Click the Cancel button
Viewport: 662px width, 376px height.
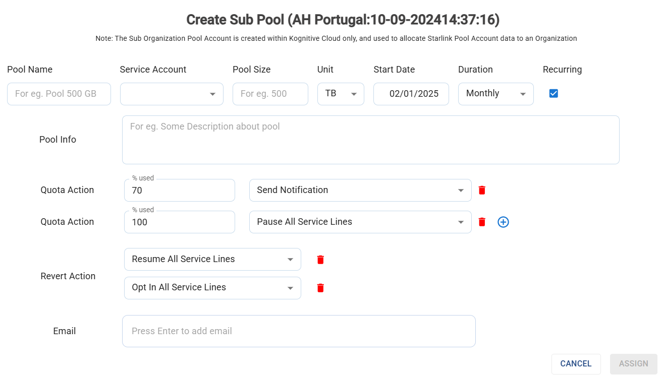coord(576,364)
